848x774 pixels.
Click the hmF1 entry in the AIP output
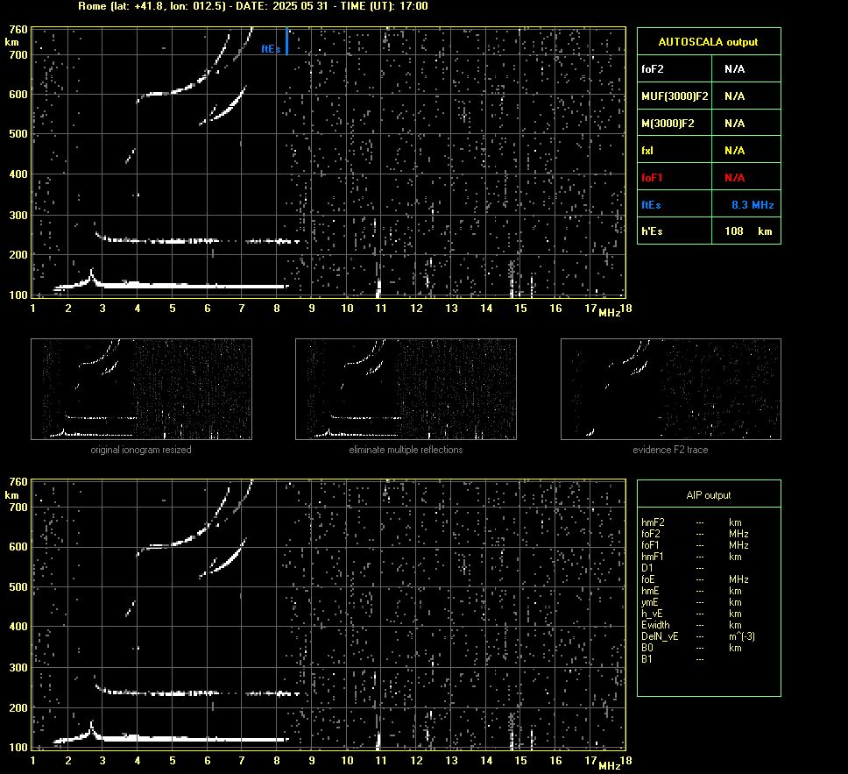653,557
